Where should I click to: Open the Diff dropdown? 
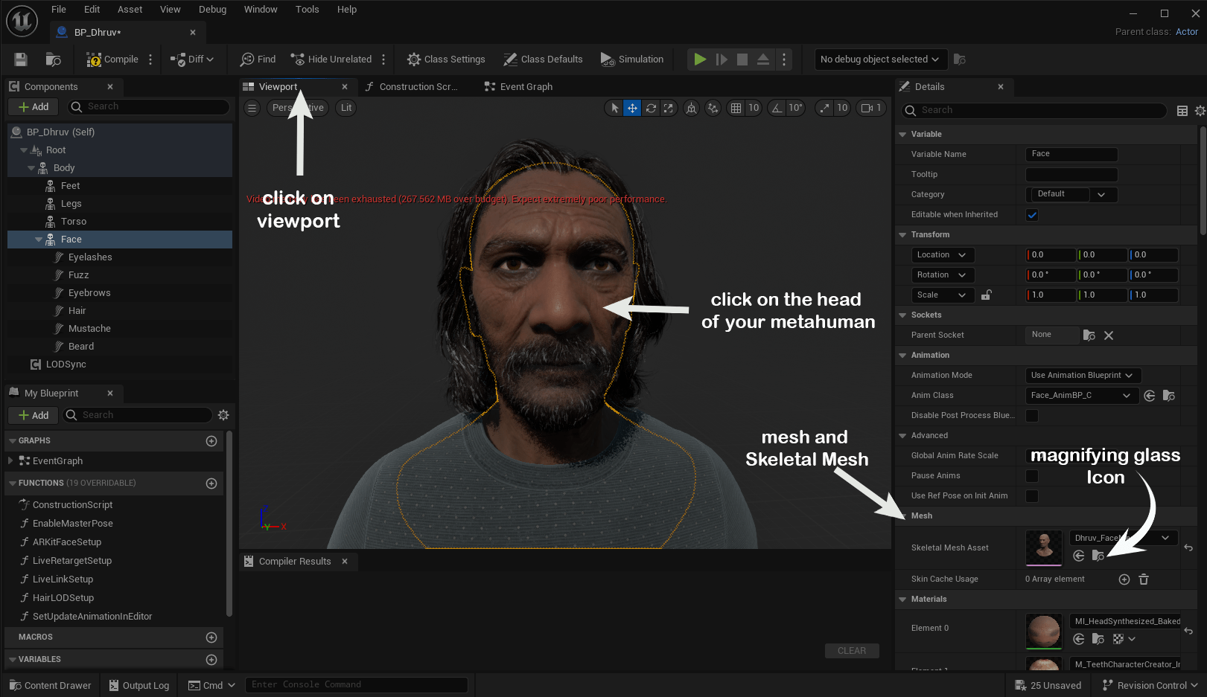tap(192, 60)
